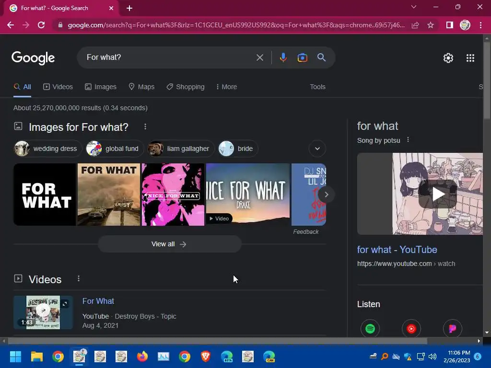Viewport: 491px width, 368px height.
Task: Filter images by liam gallagher chip
Action: click(181, 149)
